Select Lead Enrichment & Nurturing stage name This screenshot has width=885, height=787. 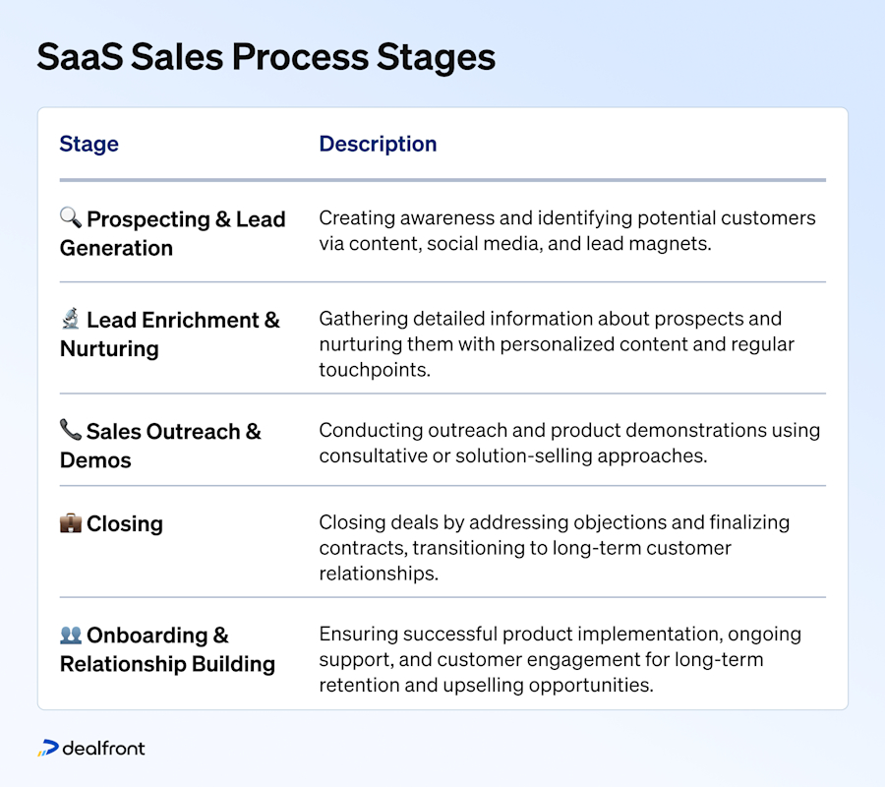coord(170,333)
